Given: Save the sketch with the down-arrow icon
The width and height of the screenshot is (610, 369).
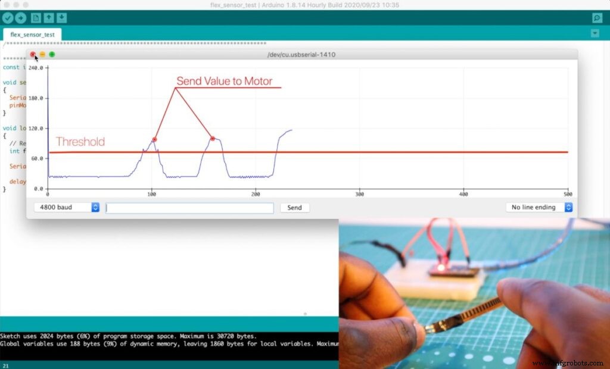Looking at the screenshot, I should coord(61,18).
